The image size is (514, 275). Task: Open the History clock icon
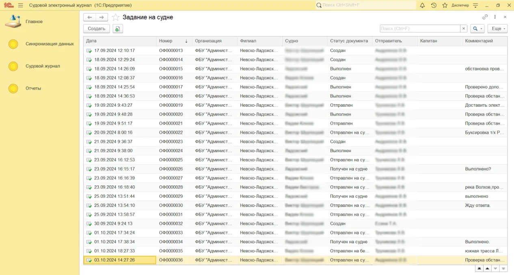(434, 5)
